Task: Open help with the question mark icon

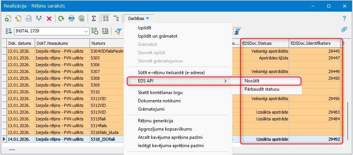Action: coord(344,18)
